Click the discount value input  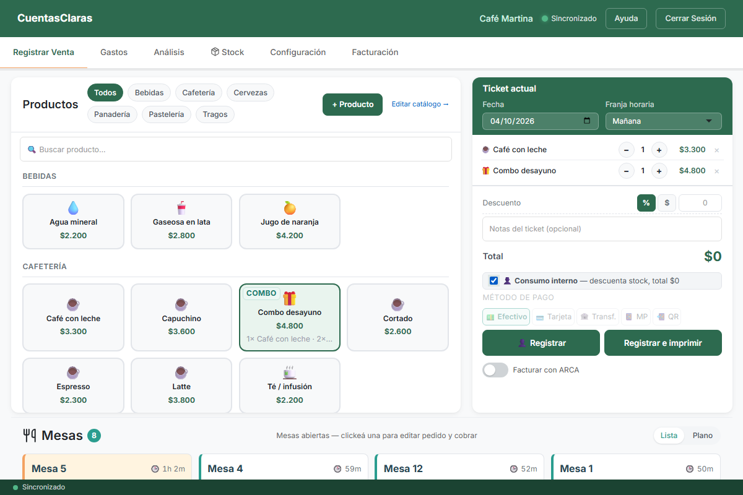click(x=700, y=203)
